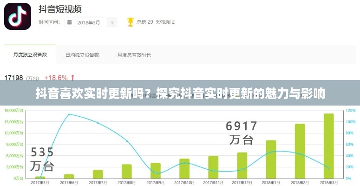Click the +18.6% growth rate value

click(56, 78)
